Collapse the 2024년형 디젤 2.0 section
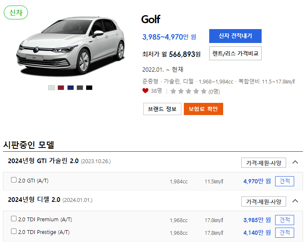Viewport: 306px width, 247px height. 295,201
